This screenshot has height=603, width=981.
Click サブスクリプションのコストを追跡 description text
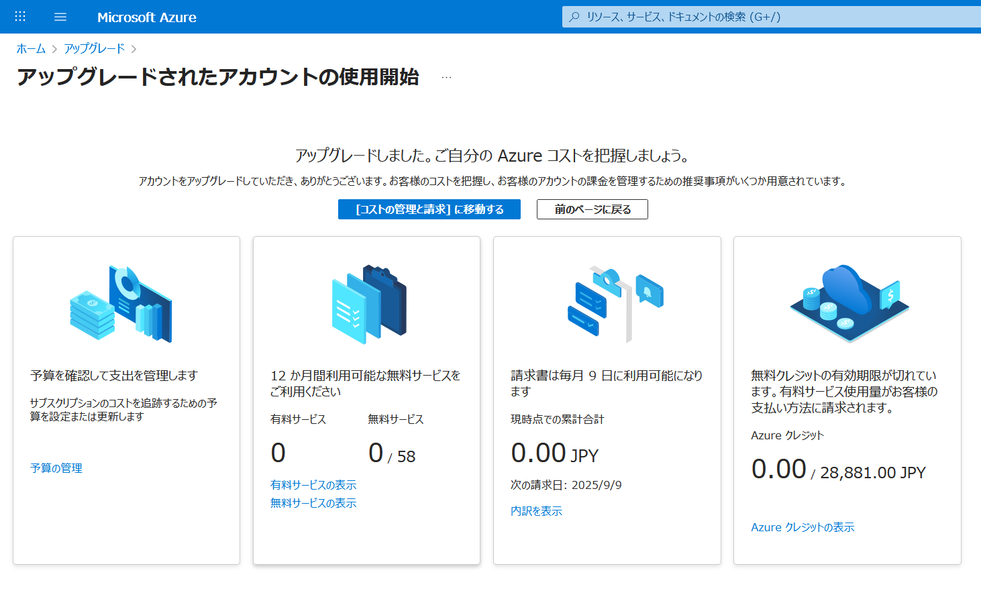coord(123,410)
